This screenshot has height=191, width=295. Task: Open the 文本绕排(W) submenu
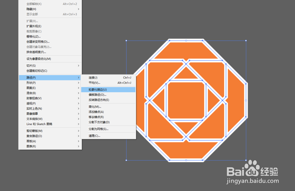50,119
